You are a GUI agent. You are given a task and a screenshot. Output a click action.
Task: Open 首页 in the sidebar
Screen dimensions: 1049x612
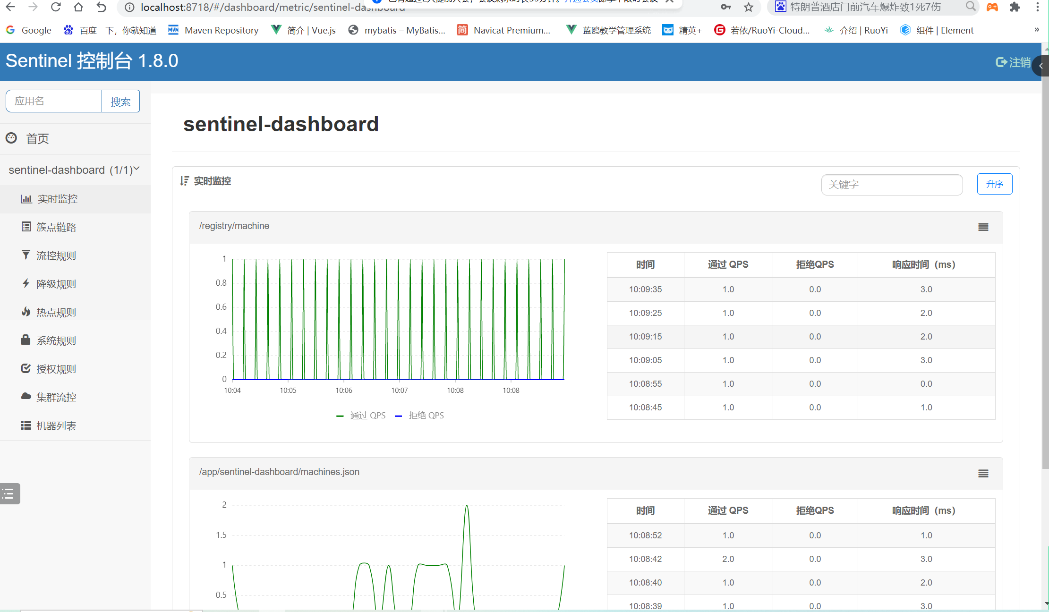pyautogui.click(x=75, y=139)
